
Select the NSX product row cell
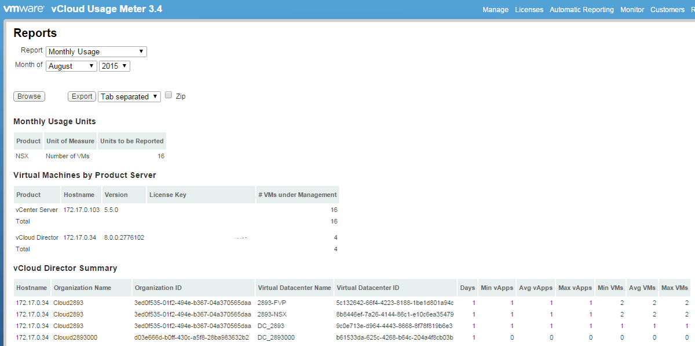[22, 156]
